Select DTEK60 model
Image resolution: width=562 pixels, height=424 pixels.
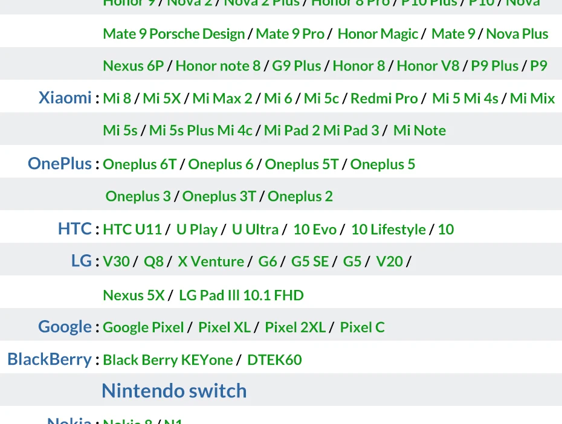click(274, 359)
